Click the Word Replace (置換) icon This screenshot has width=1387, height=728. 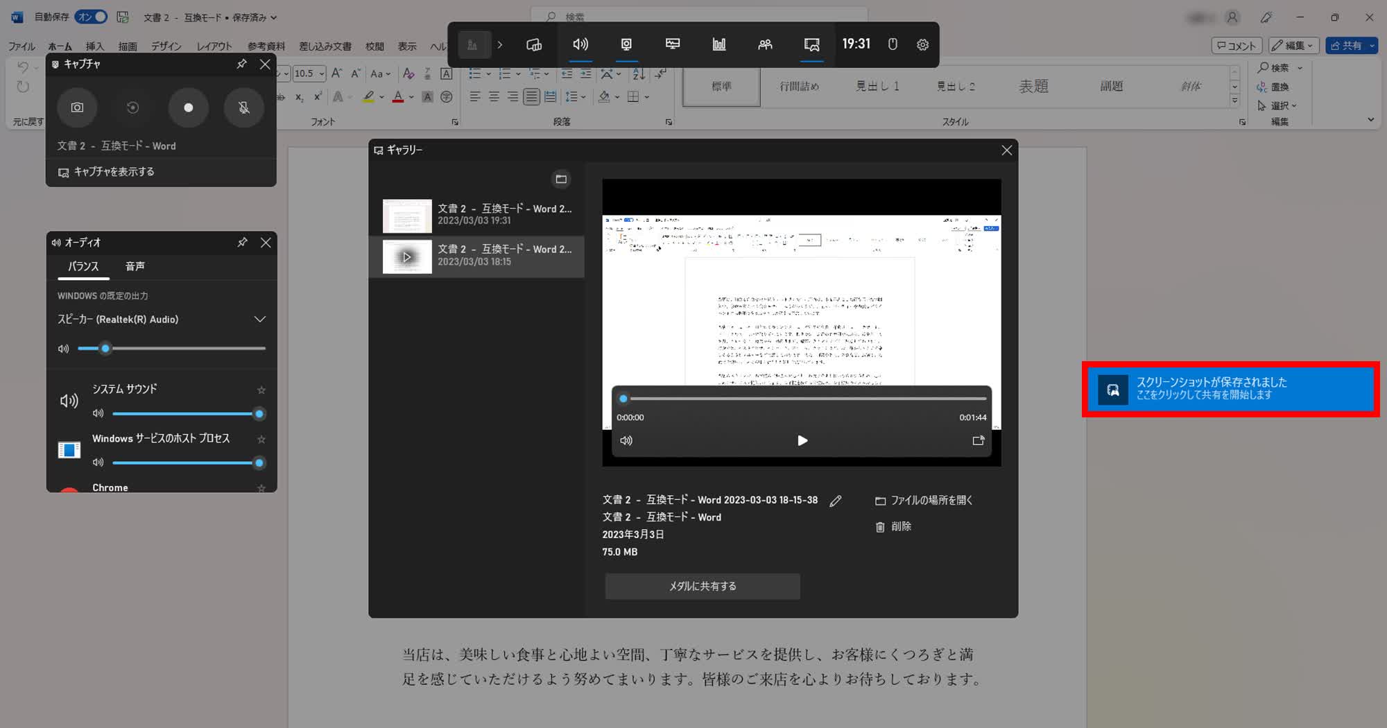pos(1273,87)
